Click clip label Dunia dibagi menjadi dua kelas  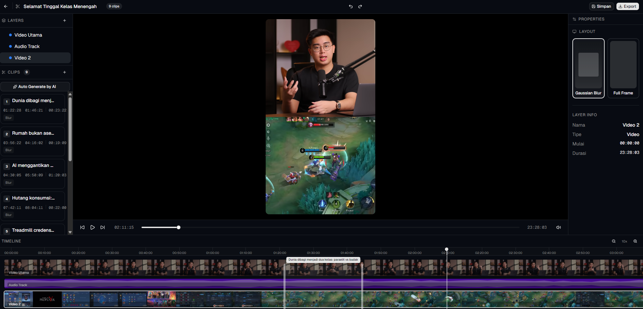(x=323, y=260)
